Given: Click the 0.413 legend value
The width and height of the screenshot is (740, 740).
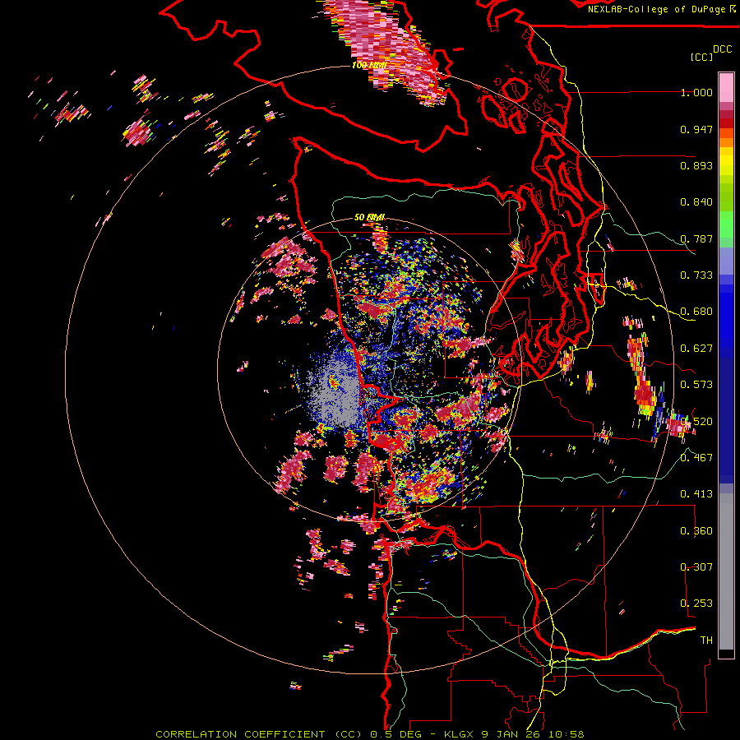Looking at the screenshot, I should [696, 494].
